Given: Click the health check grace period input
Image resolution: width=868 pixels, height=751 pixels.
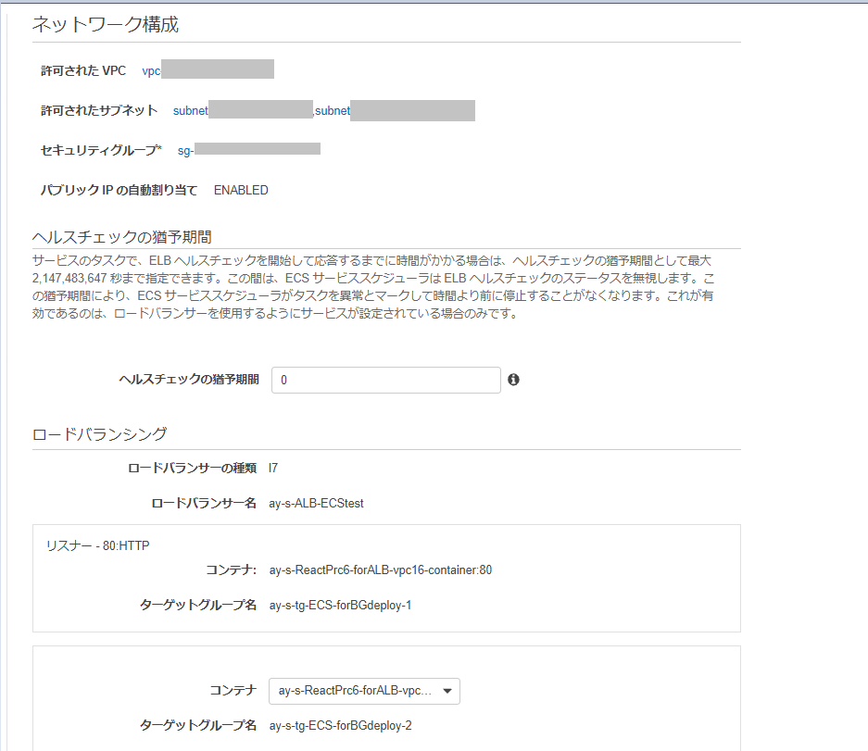Looking at the screenshot, I should click(x=385, y=380).
